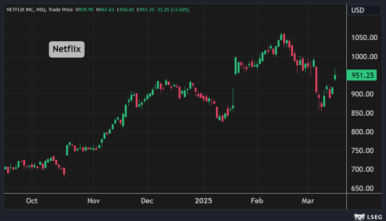Select the 800.00 price level label
386x221 pixels.
(365, 132)
